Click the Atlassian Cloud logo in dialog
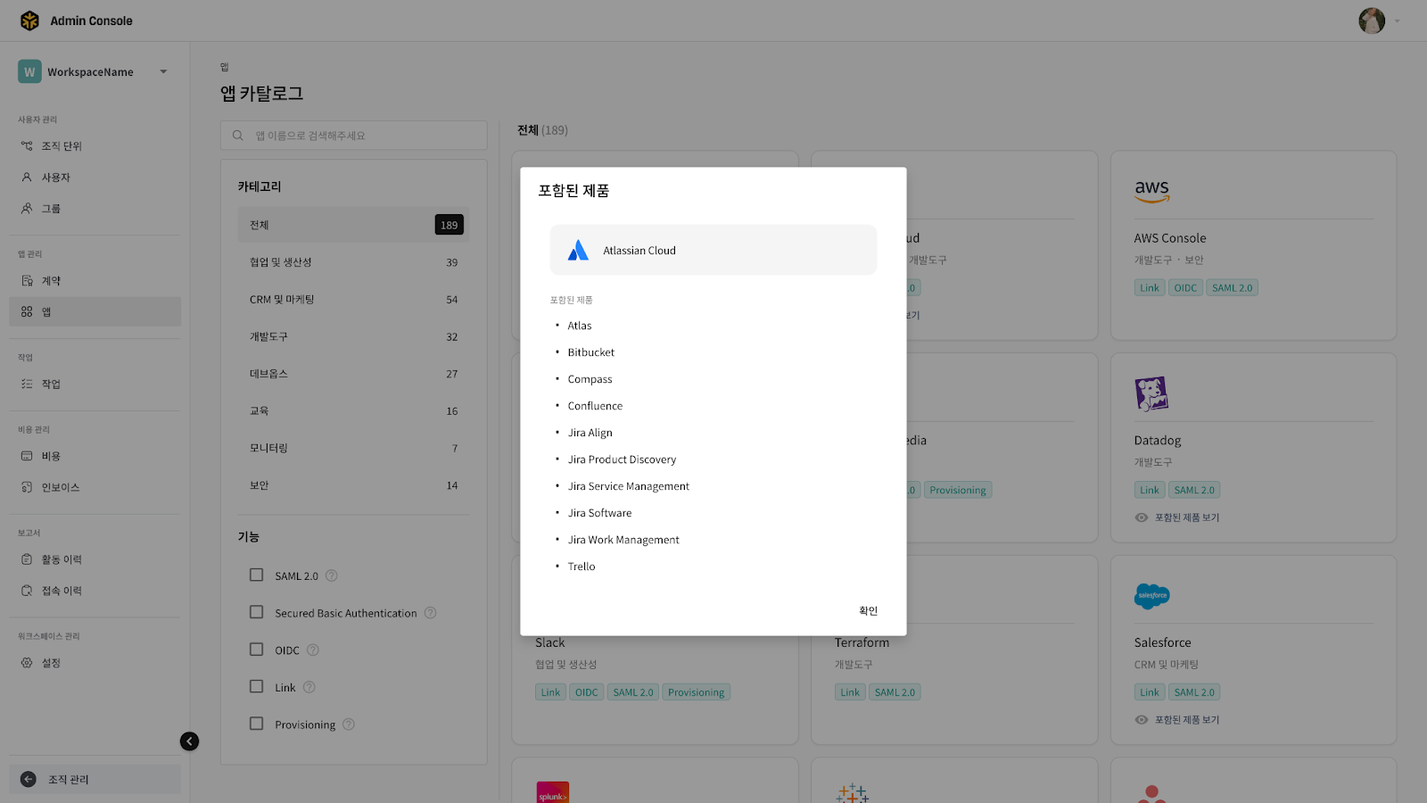1427x803 pixels. click(x=578, y=251)
